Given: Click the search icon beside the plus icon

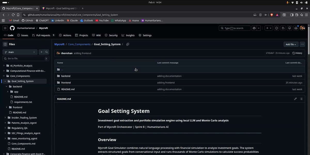Looking at the screenshot, I should tap(47, 52).
